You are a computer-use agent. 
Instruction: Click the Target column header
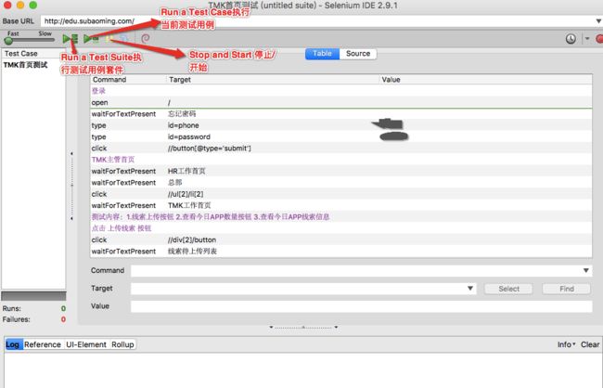(x=274, y=80)
